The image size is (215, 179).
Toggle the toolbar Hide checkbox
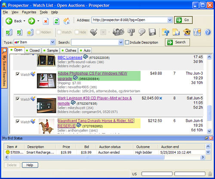tap(77, 32)
